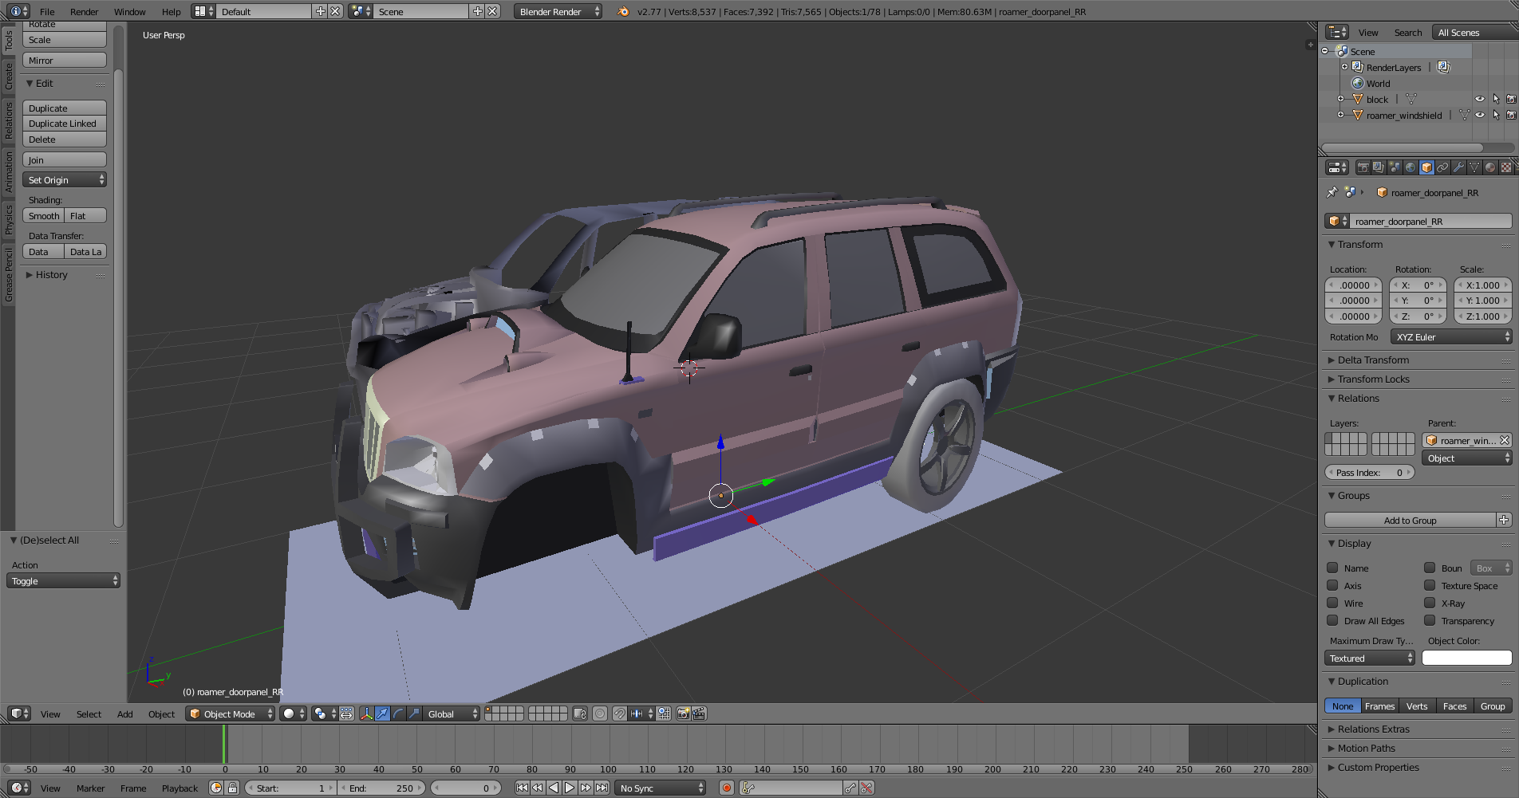Select Faces duplication type

[x=1454, y=706]
